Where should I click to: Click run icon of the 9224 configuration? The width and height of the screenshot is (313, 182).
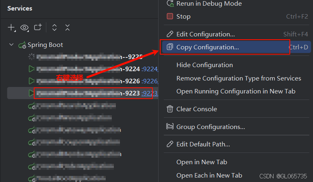point(31,69)
